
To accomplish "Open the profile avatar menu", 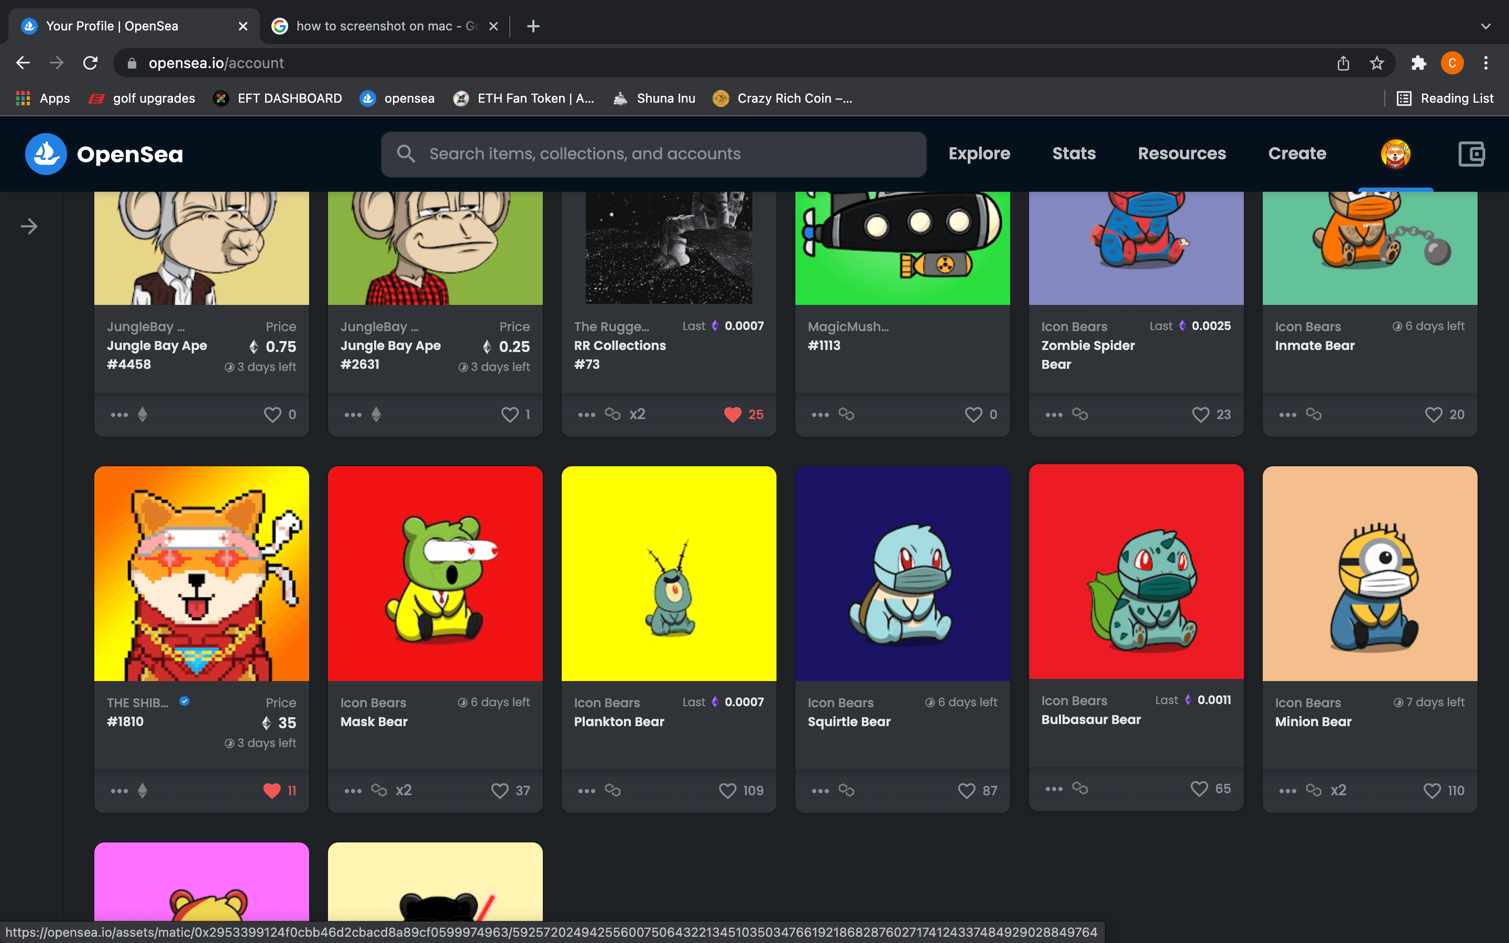I will point(1395,154).
